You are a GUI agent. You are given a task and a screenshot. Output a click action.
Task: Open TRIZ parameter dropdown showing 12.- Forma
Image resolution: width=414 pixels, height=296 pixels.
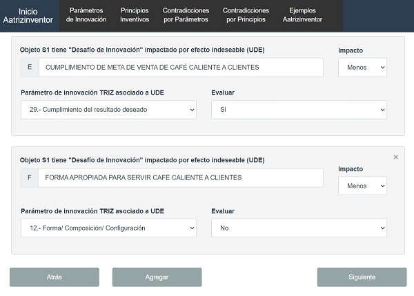(108, 228)
